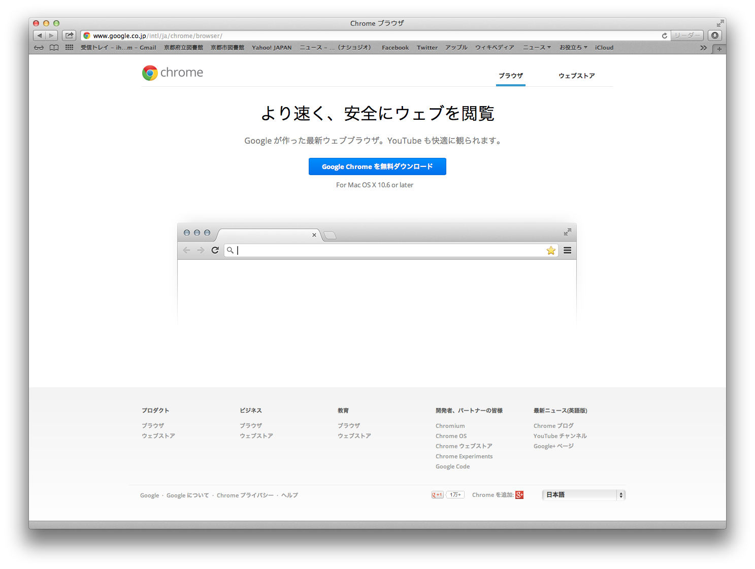The width and height of the screenshot is (755, 569).
Task: Open the Facebook bookmark
Action: [x=395, y=48]
